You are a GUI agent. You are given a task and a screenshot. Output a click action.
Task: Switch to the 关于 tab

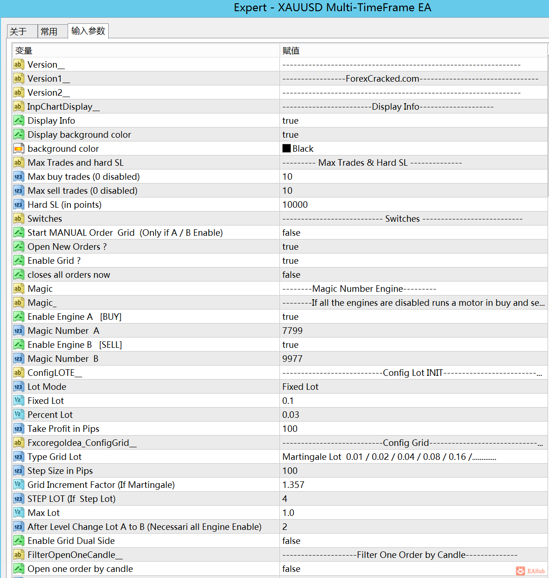pos(22,31)
